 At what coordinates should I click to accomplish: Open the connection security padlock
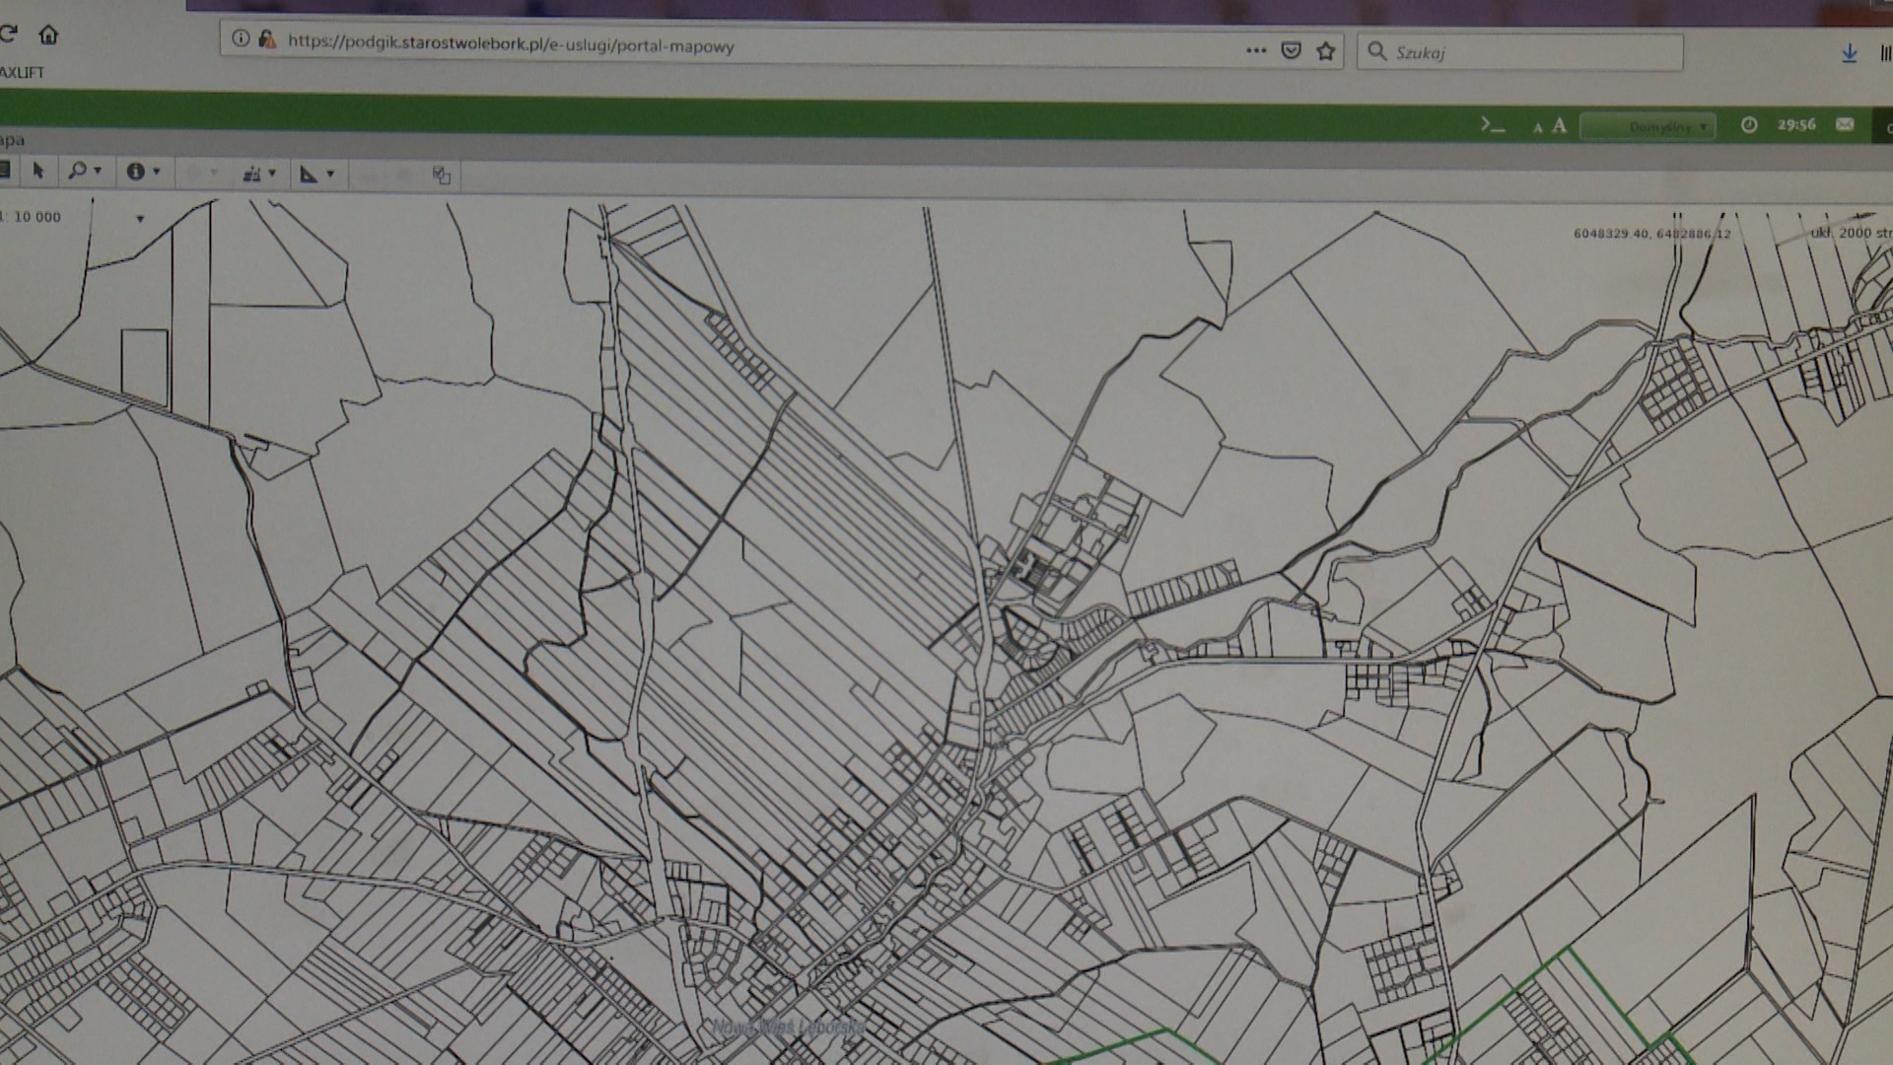pos(267,39)
